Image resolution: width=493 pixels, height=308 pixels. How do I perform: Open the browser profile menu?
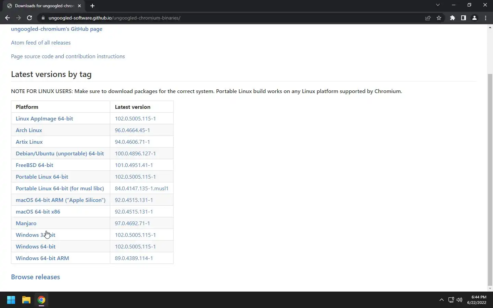pyautogui.click(x=475, y=18)
